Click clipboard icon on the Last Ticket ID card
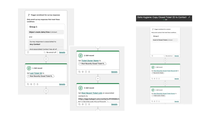Screen dimensions: 210x120 click(34, 84)
